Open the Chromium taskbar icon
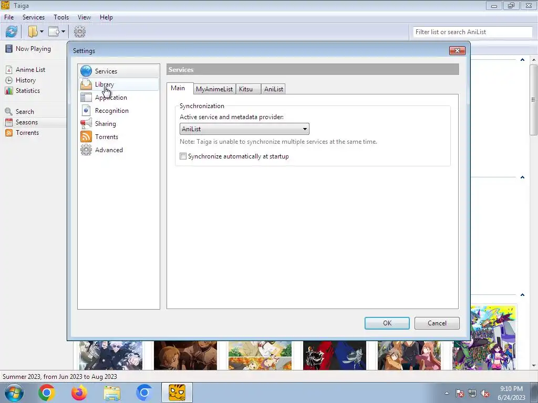 pyautogui.click(x=144, y=393)
